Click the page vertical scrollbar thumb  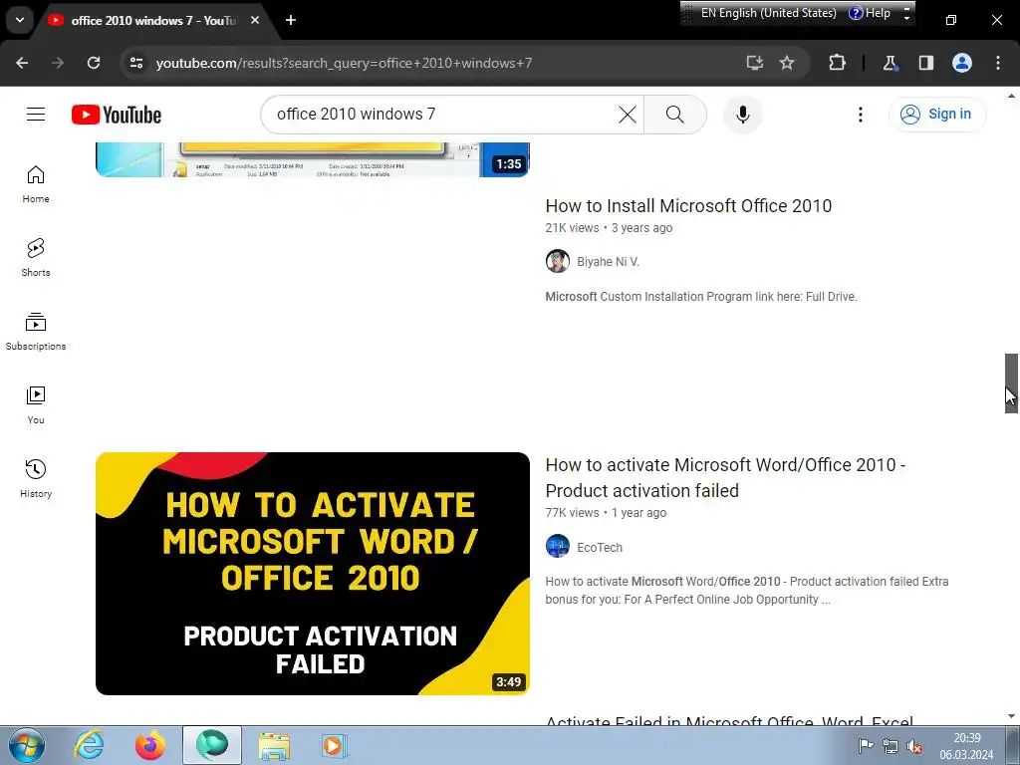(x=1012, y=383)
